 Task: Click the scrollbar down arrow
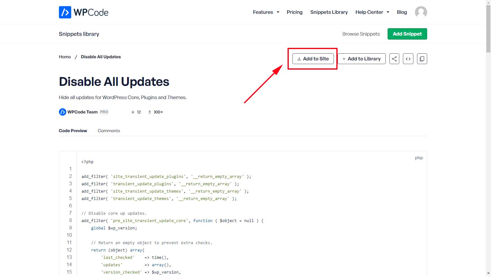click(x=488, y=273)
